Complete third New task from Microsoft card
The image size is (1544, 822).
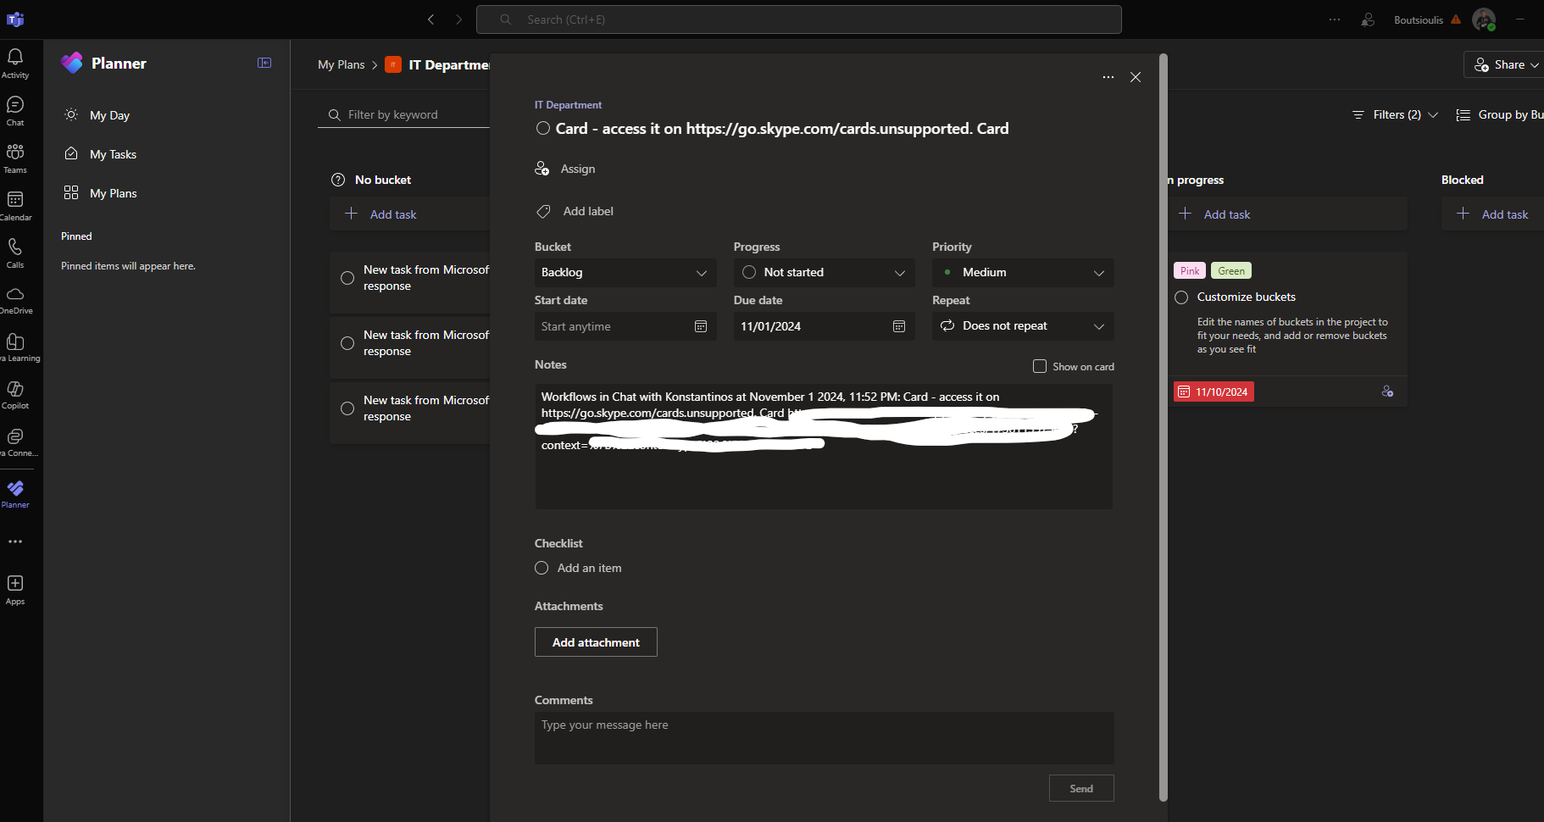[x=347, y=408]
